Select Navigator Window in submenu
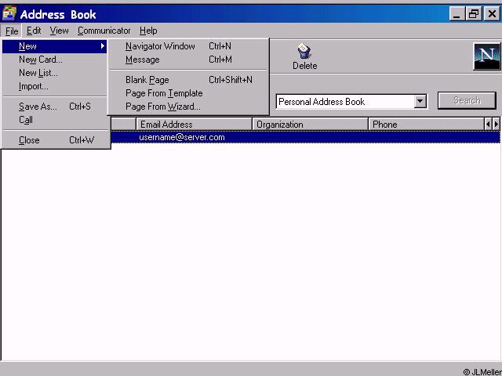 [188, 46]
